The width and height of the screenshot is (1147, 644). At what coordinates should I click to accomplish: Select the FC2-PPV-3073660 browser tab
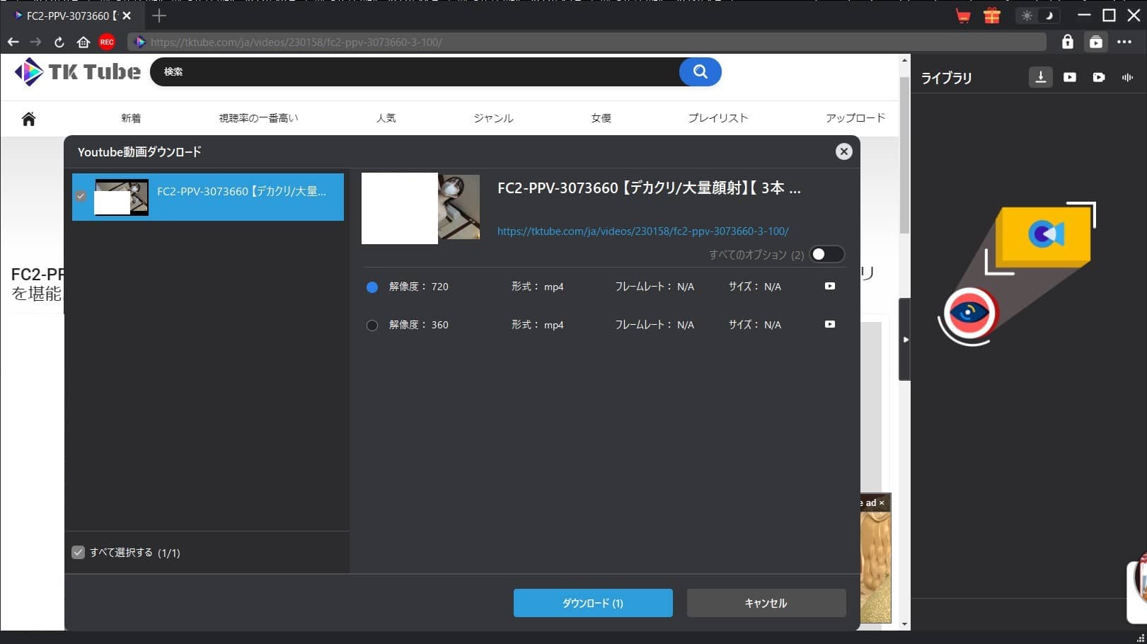pos(71,16)
